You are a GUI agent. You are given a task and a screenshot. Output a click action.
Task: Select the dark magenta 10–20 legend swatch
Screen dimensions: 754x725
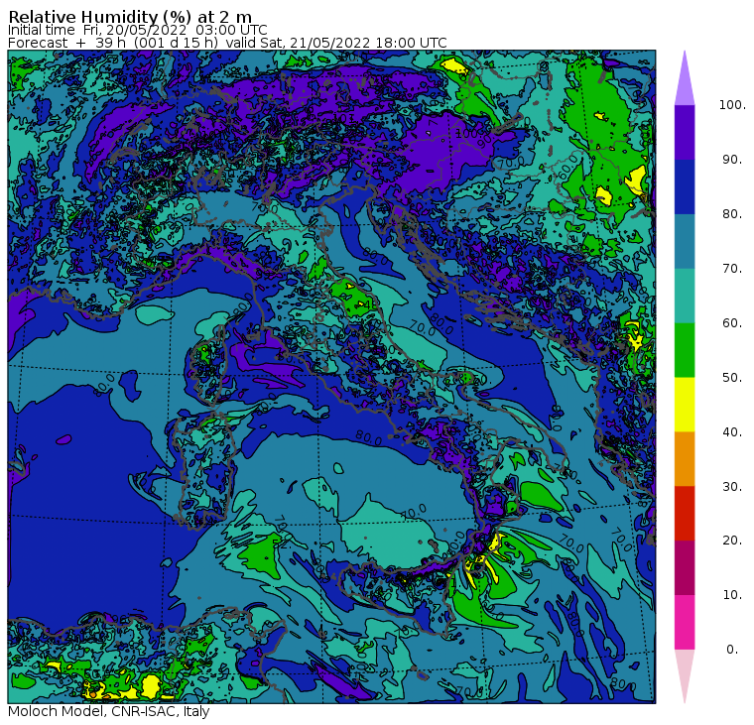685,567
